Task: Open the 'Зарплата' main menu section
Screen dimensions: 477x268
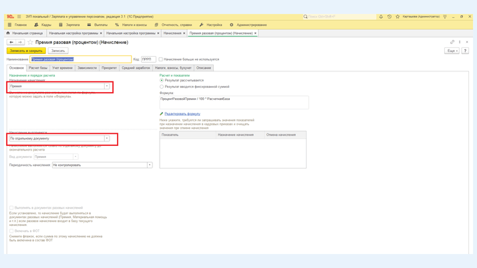Action: (69, 25)
